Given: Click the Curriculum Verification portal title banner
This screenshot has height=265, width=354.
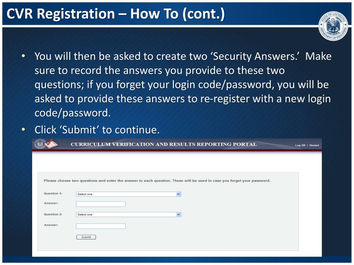Looking at the screenshot, I should (x=164, y=144).
